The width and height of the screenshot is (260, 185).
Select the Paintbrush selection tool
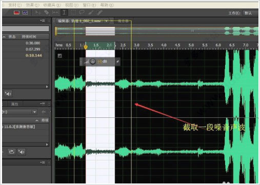point(91,12)
